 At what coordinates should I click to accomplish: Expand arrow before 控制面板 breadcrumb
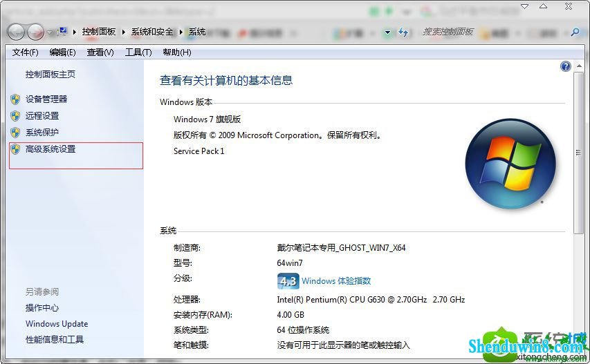(75, 32)
